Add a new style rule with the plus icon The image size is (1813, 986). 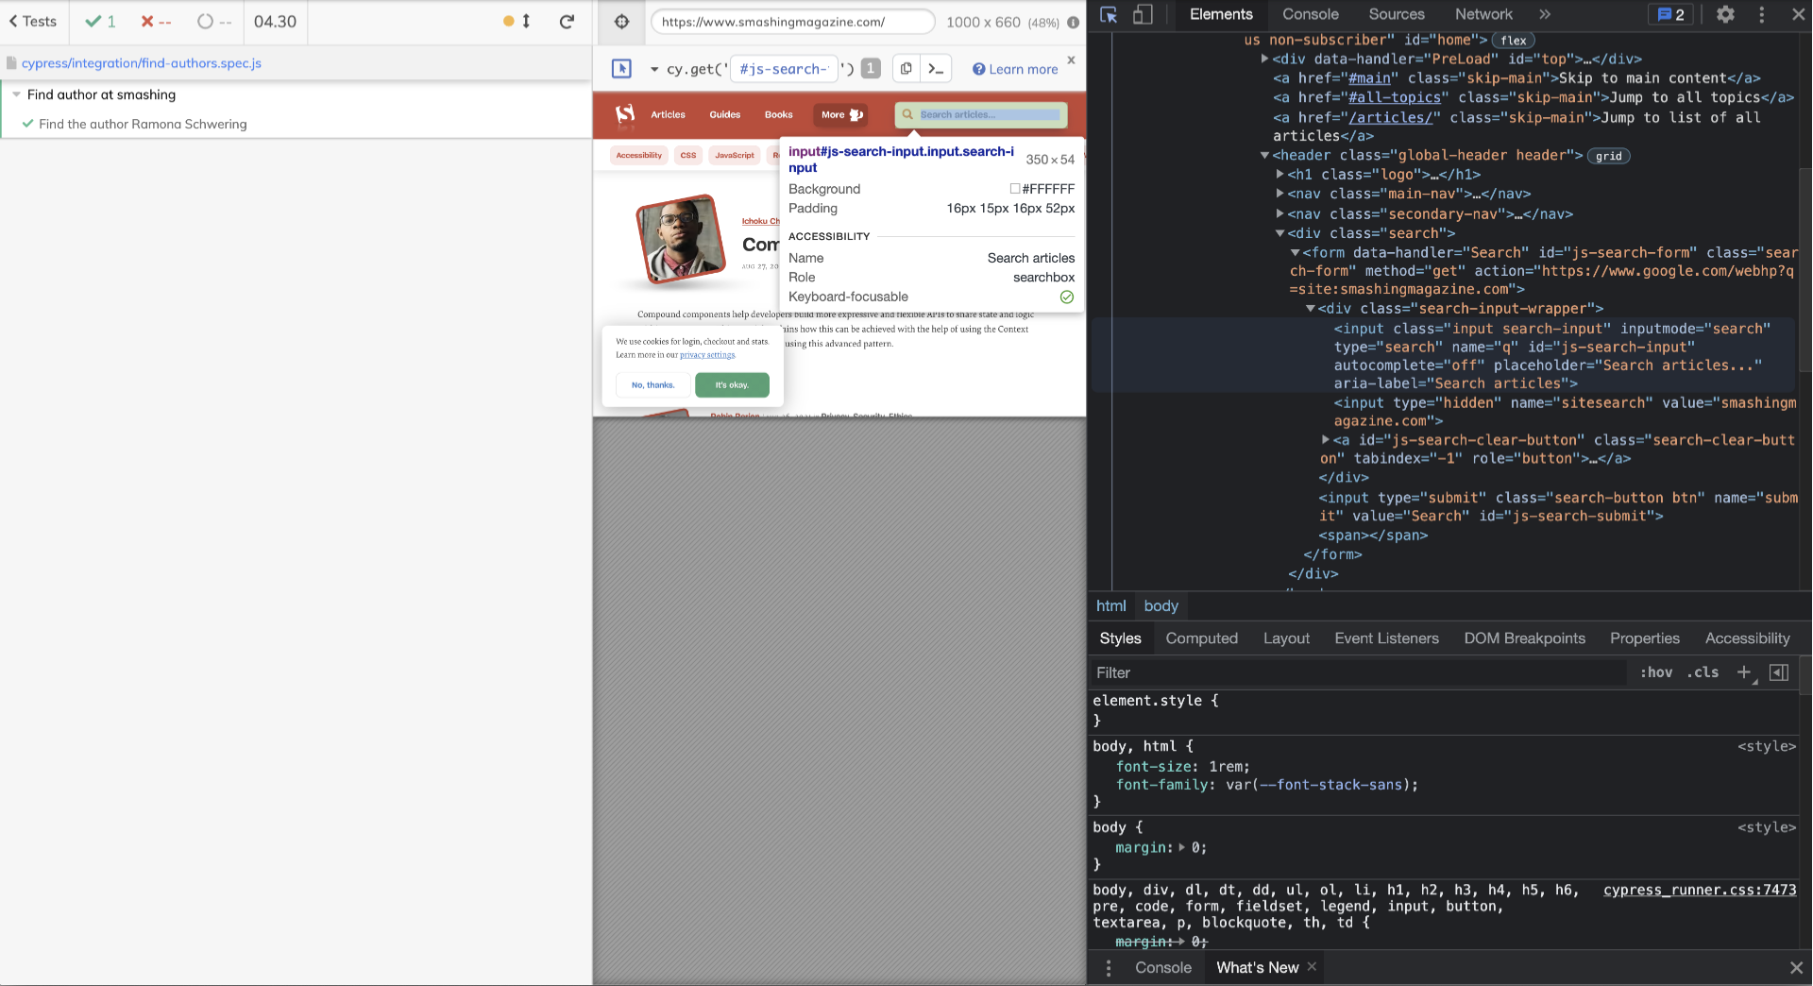point(1744,672)
